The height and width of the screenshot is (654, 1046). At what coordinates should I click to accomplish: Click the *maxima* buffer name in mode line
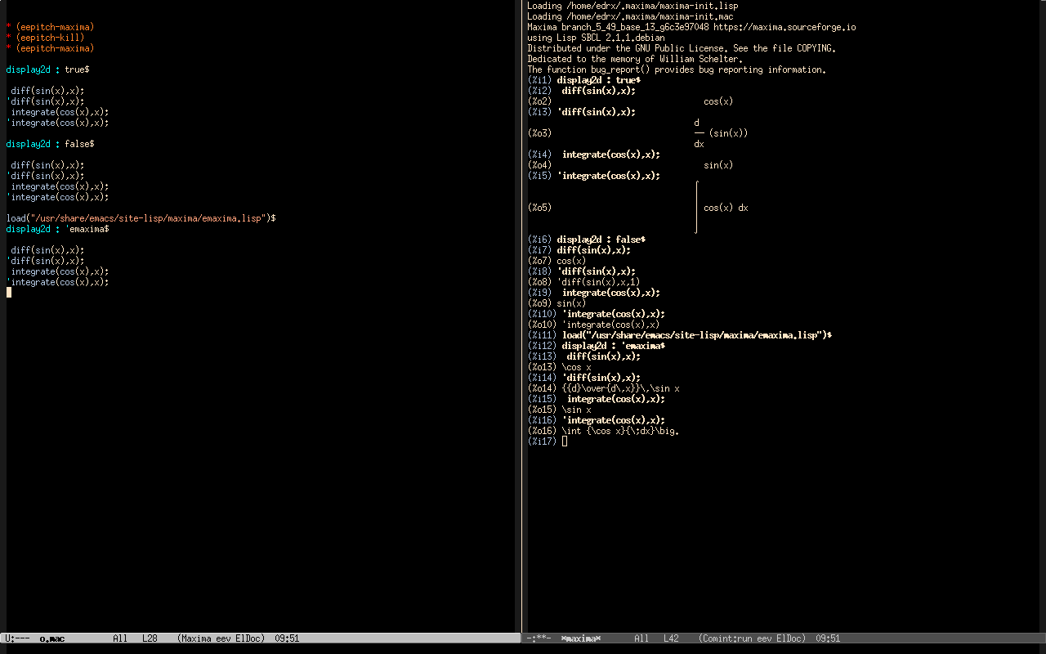pos(581,638)
